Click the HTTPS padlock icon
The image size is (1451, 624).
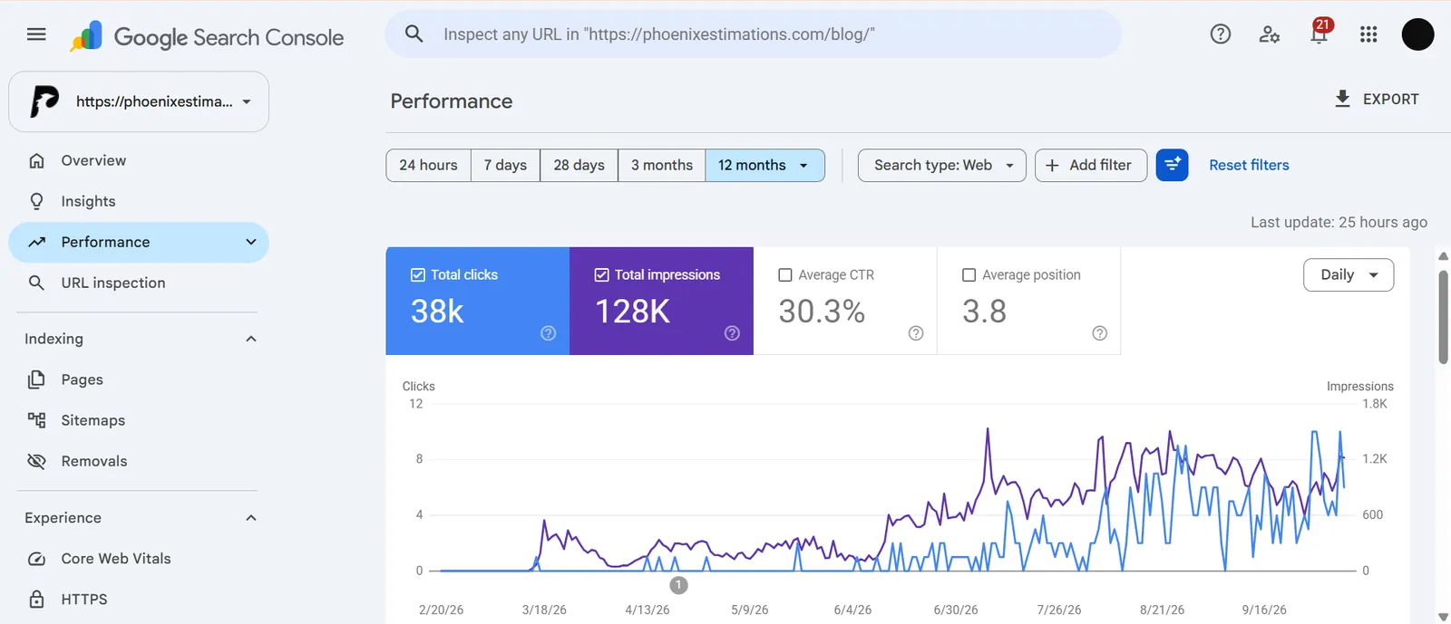[x=36, y=600]
